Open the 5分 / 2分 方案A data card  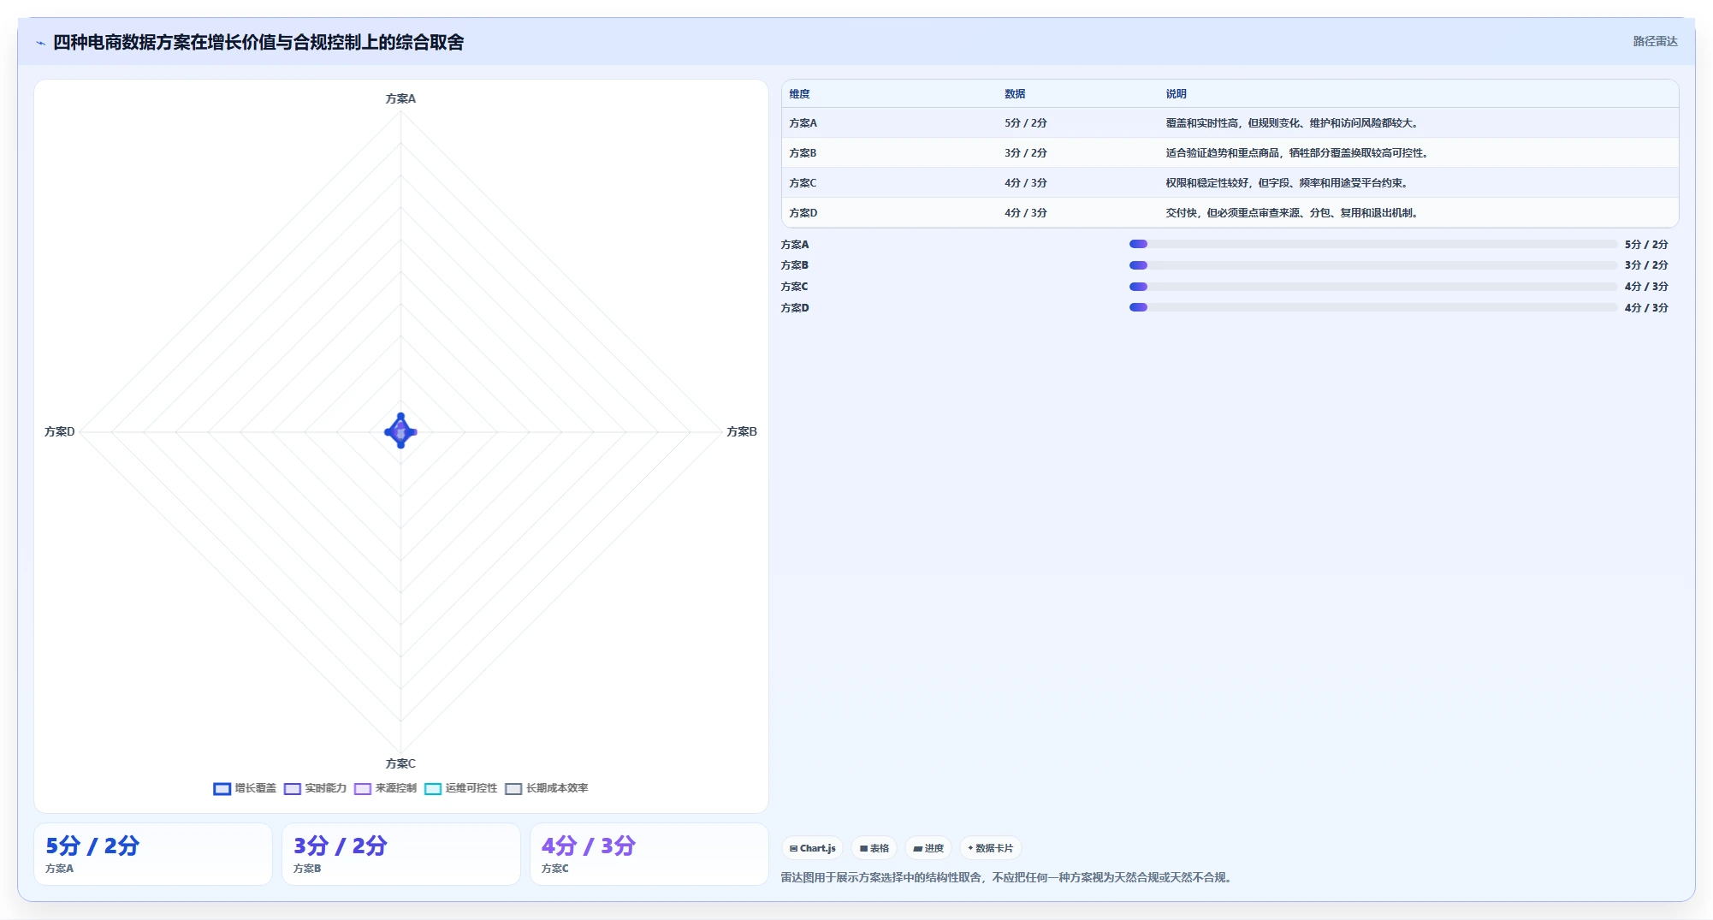point(153,854)
